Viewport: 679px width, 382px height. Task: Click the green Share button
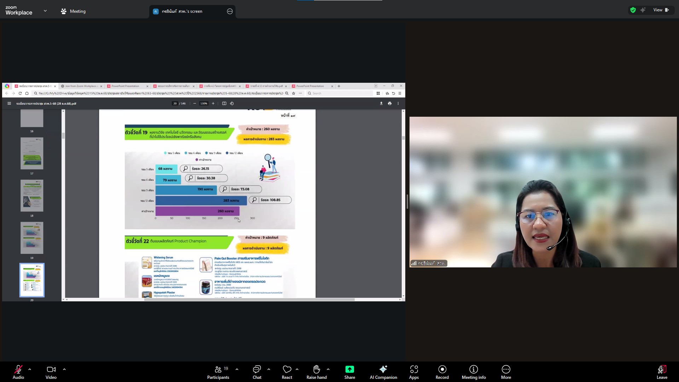click(x=349, y=370)
